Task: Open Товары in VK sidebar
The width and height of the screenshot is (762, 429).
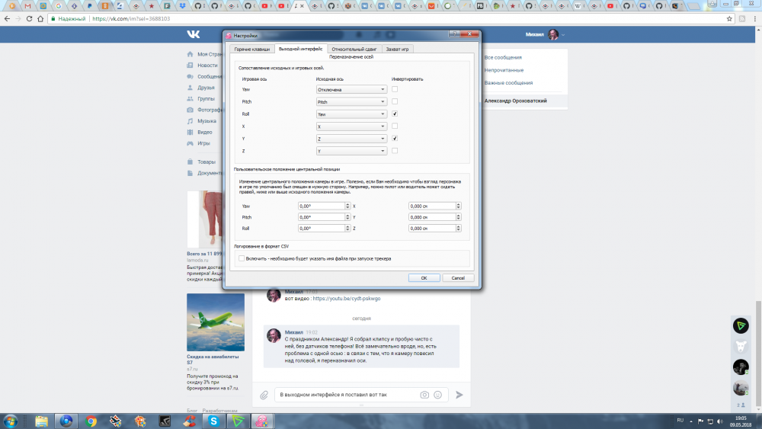Action: coord(206,162)
